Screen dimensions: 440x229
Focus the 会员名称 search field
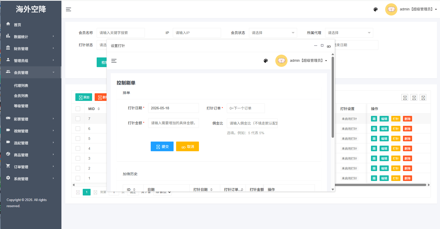point(121,33)
